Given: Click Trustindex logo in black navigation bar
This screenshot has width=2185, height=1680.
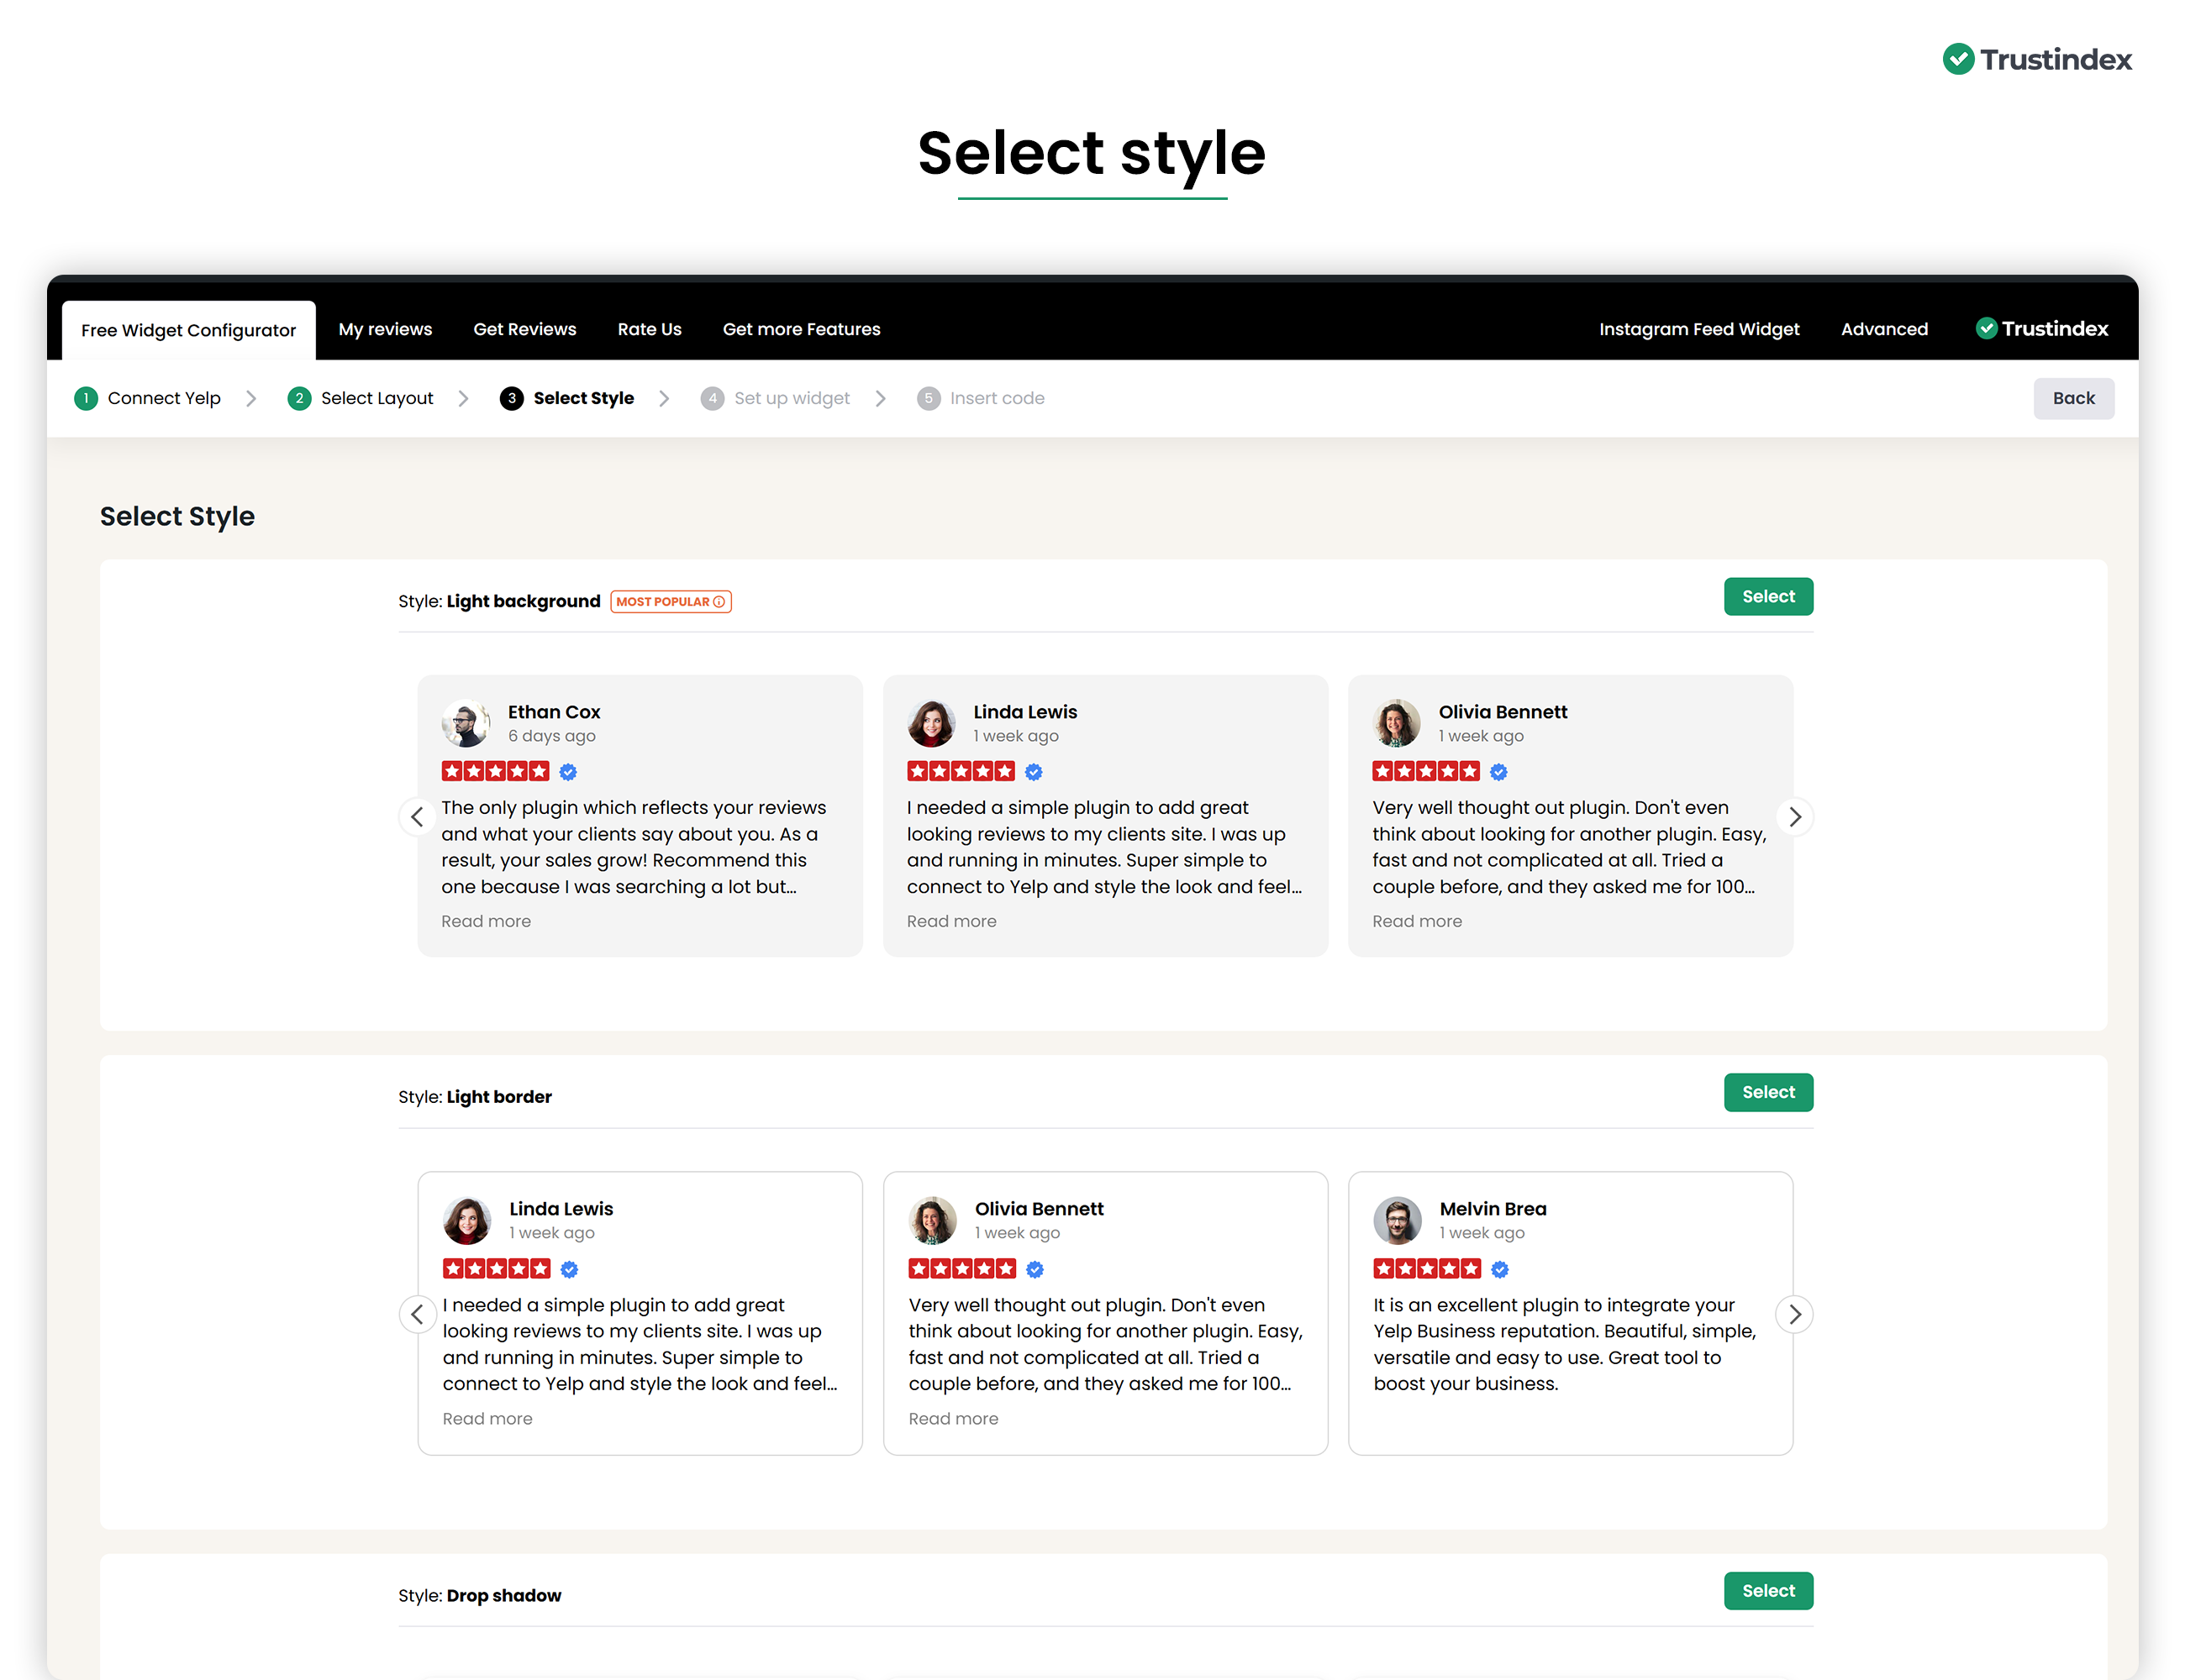Looking at the screenshot, I should [2041, 329].
